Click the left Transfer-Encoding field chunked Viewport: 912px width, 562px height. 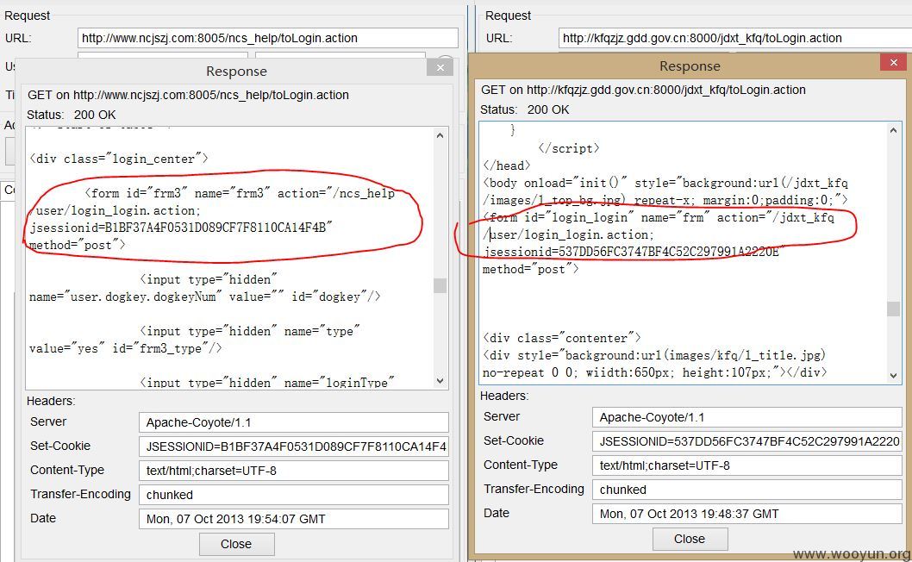[x=294, y=495]
